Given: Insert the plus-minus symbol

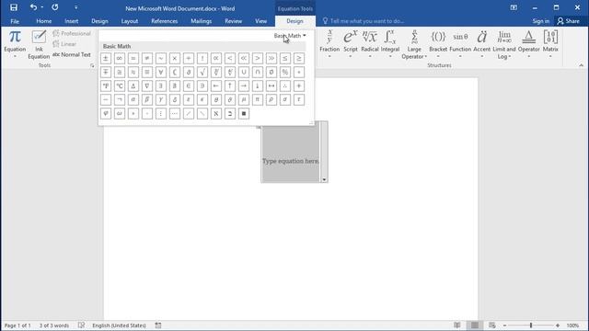Looking at the screenshot, I should tap(106, 58).
